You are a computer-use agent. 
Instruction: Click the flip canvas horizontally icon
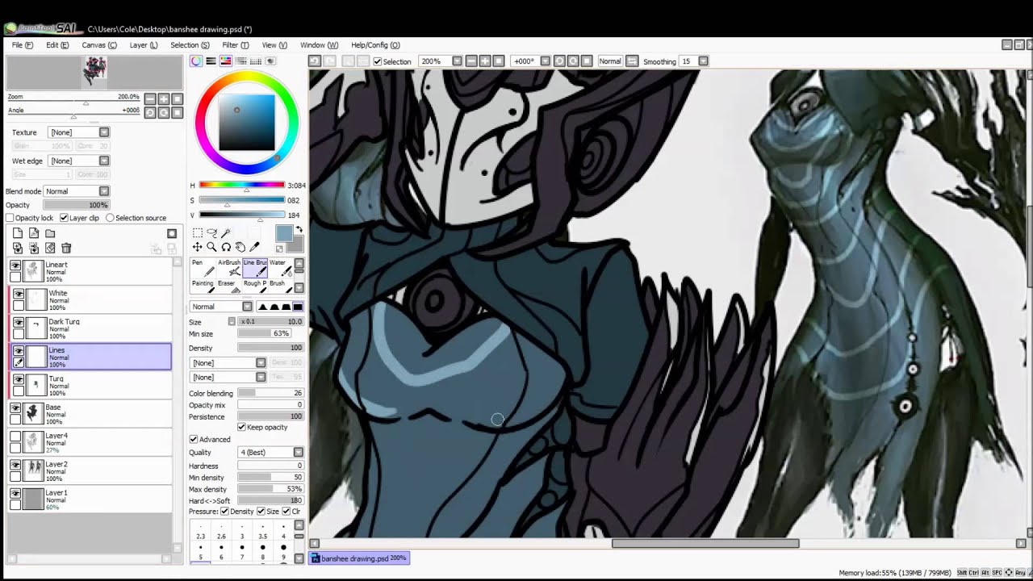tap(632, 61)
